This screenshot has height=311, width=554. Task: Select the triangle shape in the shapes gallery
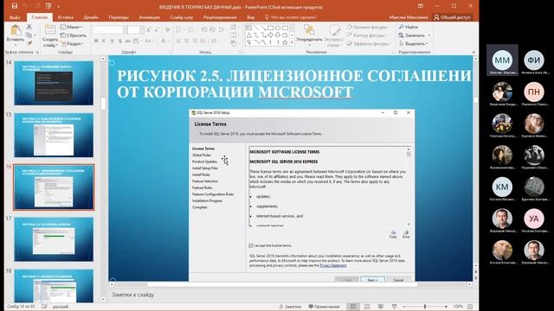tap(249, 35)
